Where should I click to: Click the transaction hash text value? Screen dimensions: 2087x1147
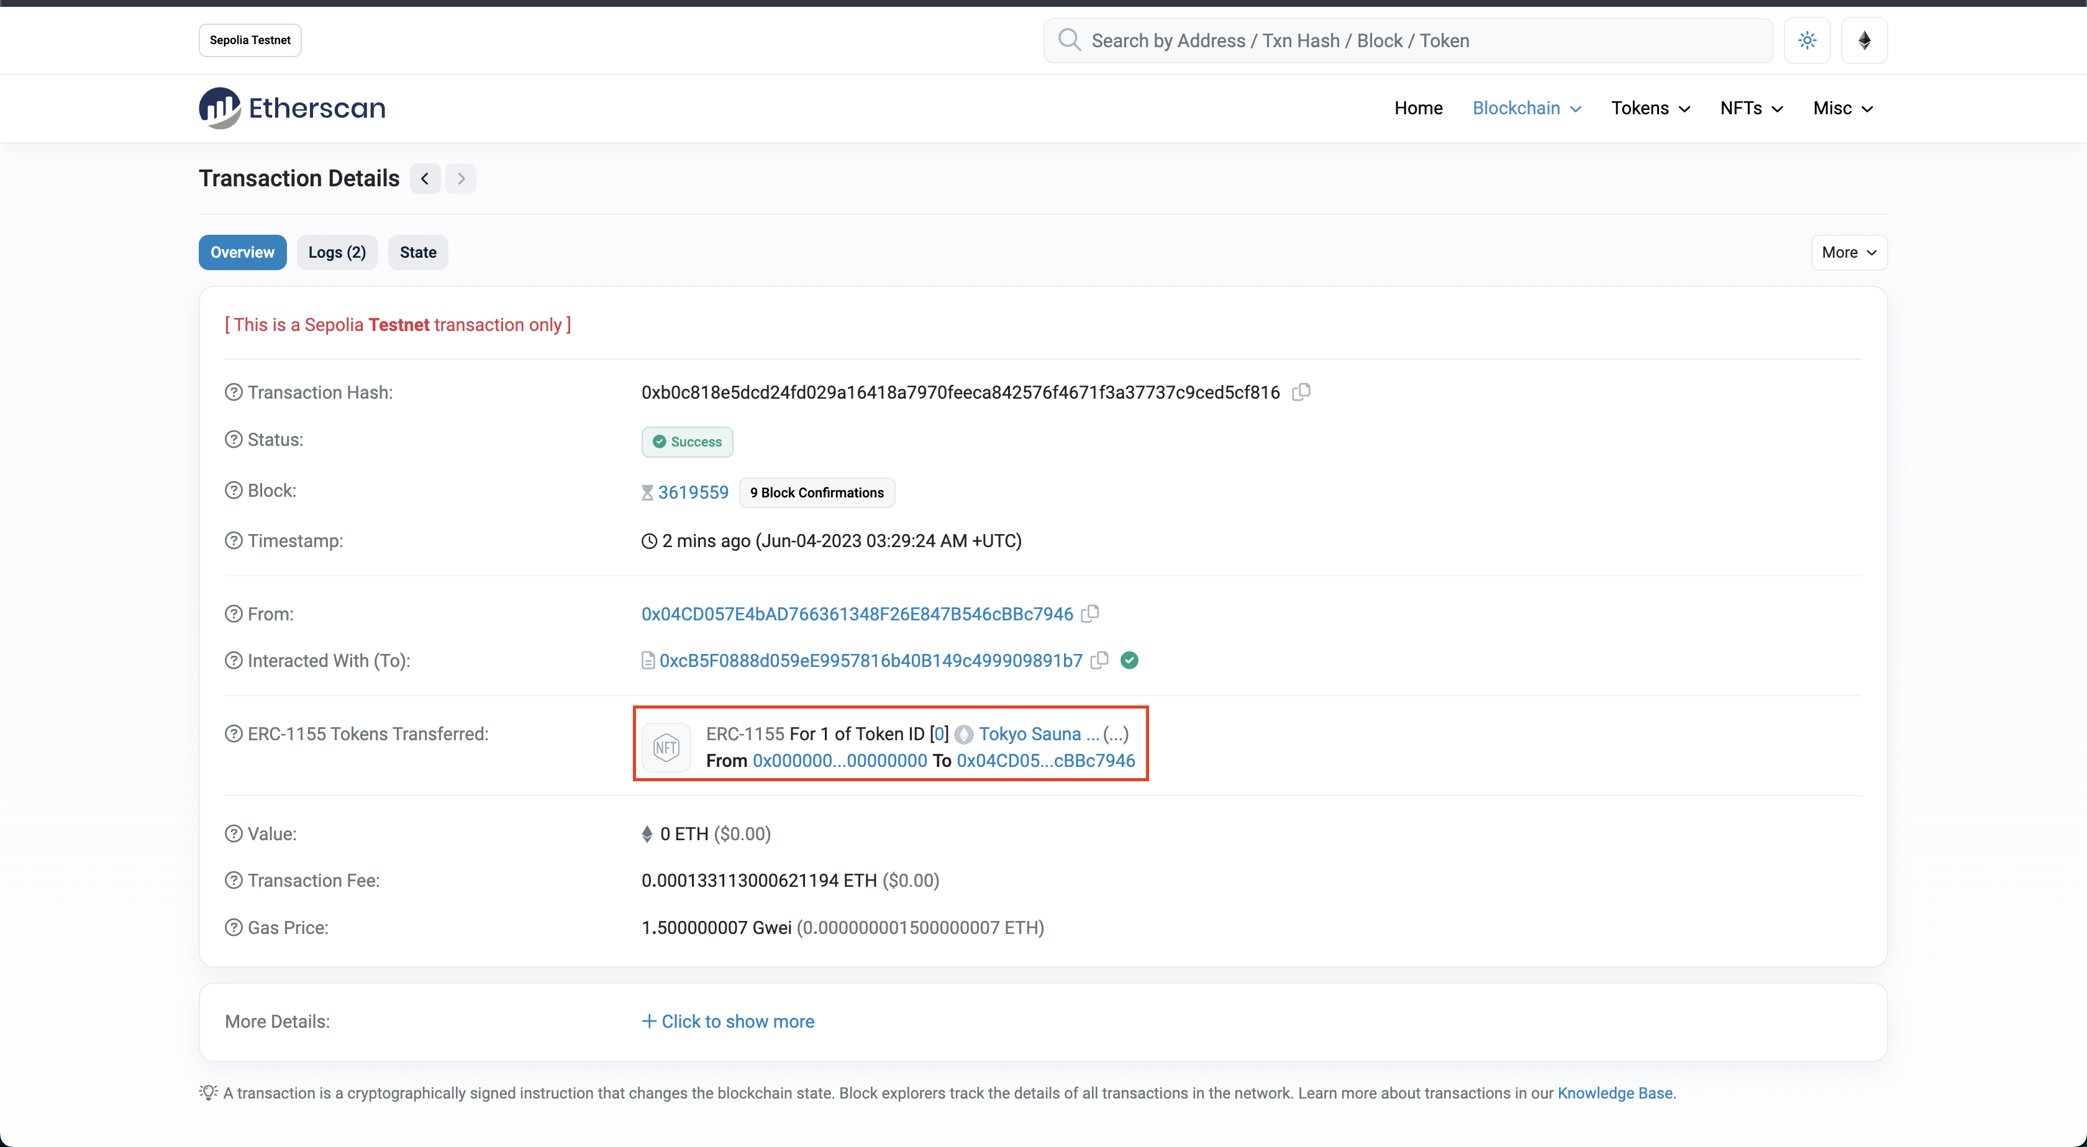coord(961,392)
